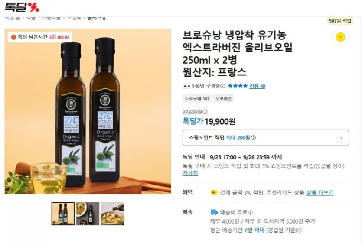Open the 597원 적립 tooltip badge

pos(340,21)
